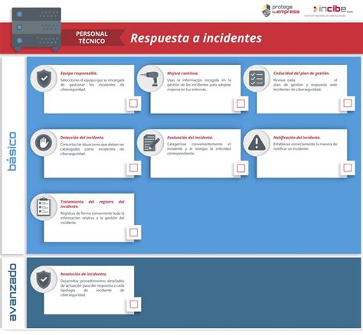
Task: Tick the Caducidad del plan de gestión checkbox
Action: coord(348,103)
